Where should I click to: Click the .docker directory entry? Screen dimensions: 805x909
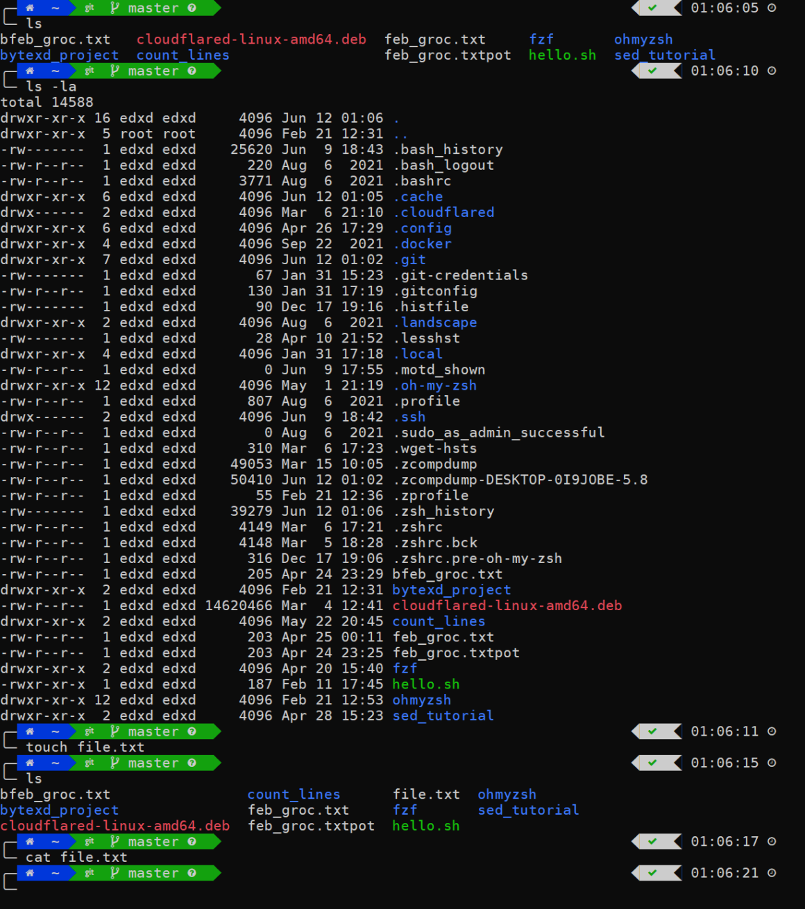[x=423, y=244]
